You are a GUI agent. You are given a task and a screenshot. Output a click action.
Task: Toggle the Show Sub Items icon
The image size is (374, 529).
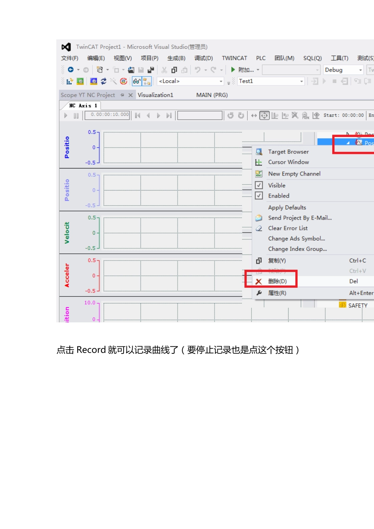[x=147, y=81]
